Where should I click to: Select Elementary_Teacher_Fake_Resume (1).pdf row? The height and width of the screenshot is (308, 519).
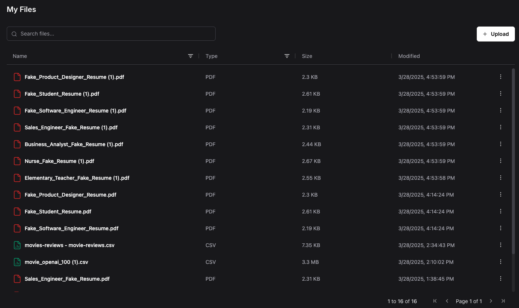pos(77,178)
